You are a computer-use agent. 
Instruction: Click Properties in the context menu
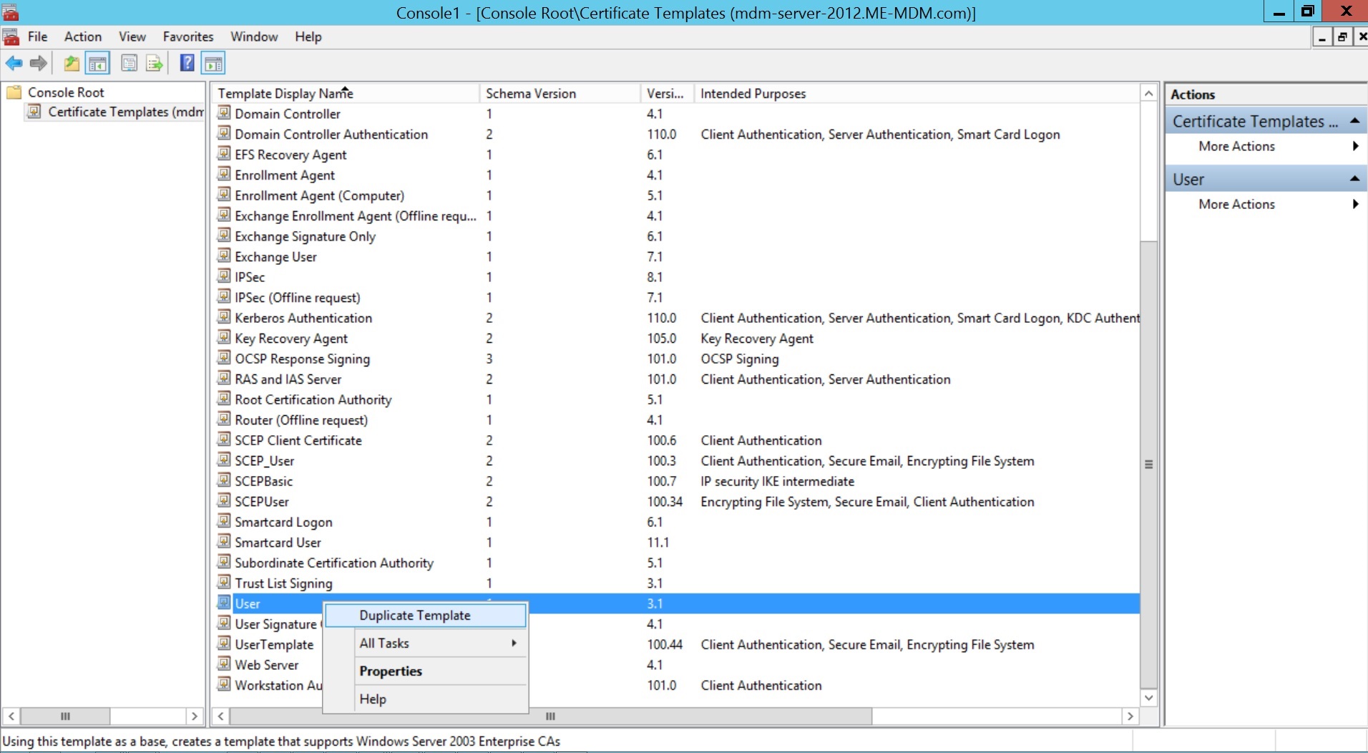point(391,671)
